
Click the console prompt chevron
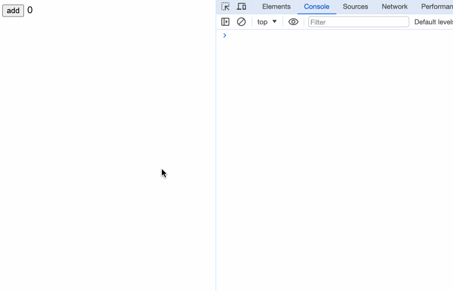(224, 35)
